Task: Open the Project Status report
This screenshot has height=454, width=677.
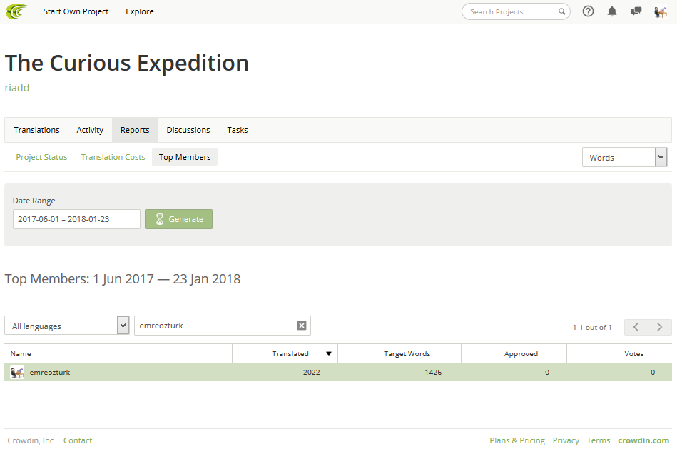Action: 41,157
